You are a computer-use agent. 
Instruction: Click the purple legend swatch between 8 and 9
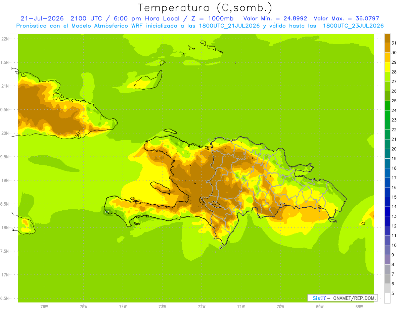387,260
